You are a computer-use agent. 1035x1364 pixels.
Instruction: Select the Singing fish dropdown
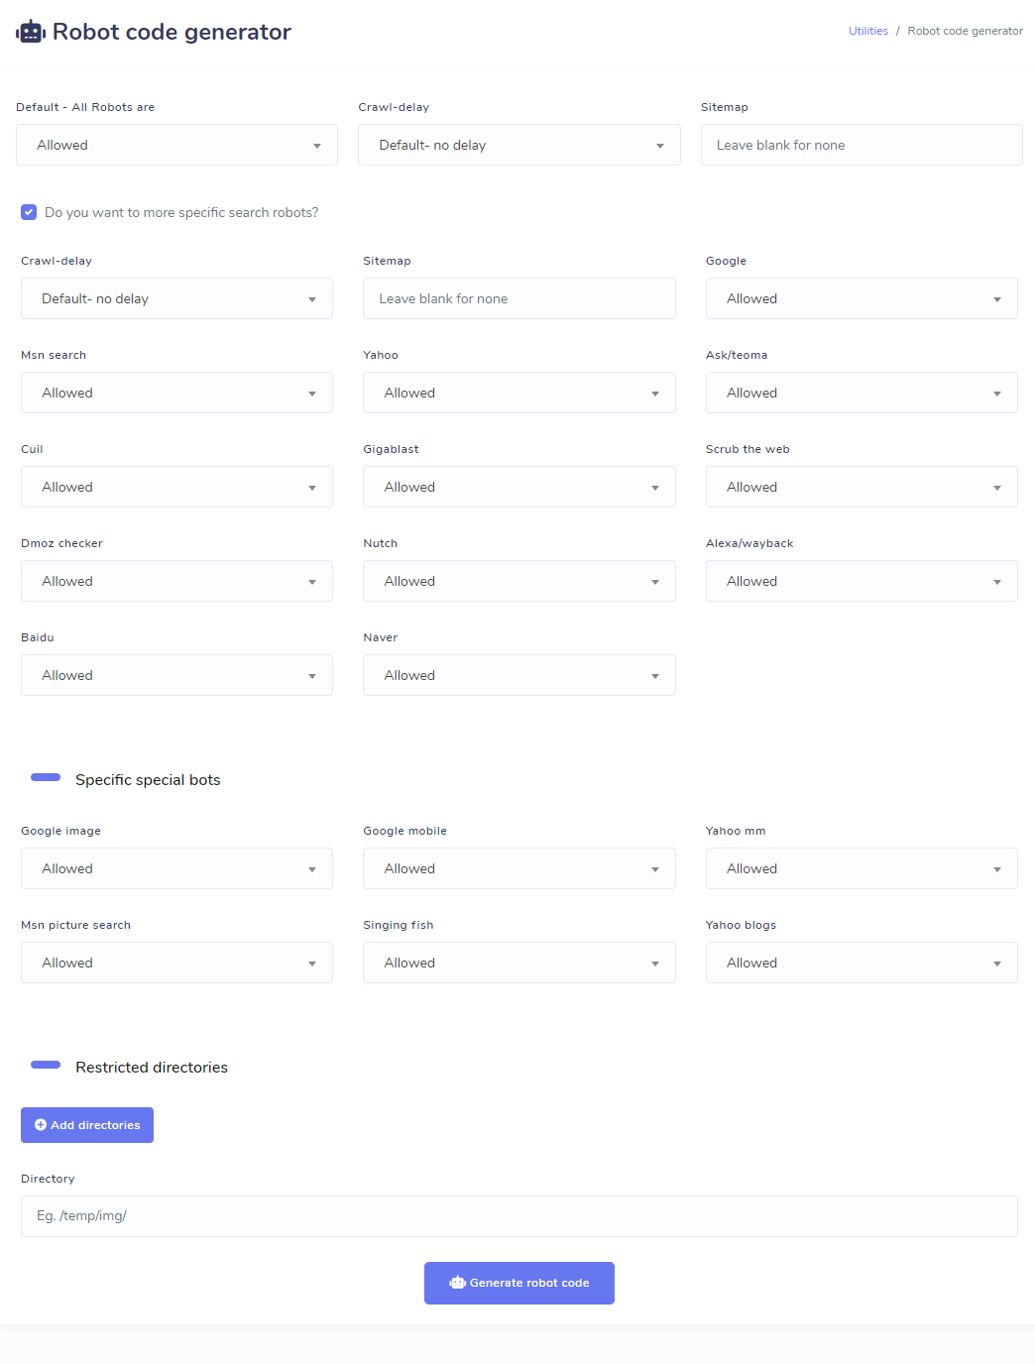[518, 963]
